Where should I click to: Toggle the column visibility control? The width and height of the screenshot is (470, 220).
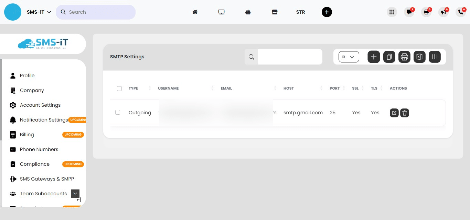pos(435,57)
